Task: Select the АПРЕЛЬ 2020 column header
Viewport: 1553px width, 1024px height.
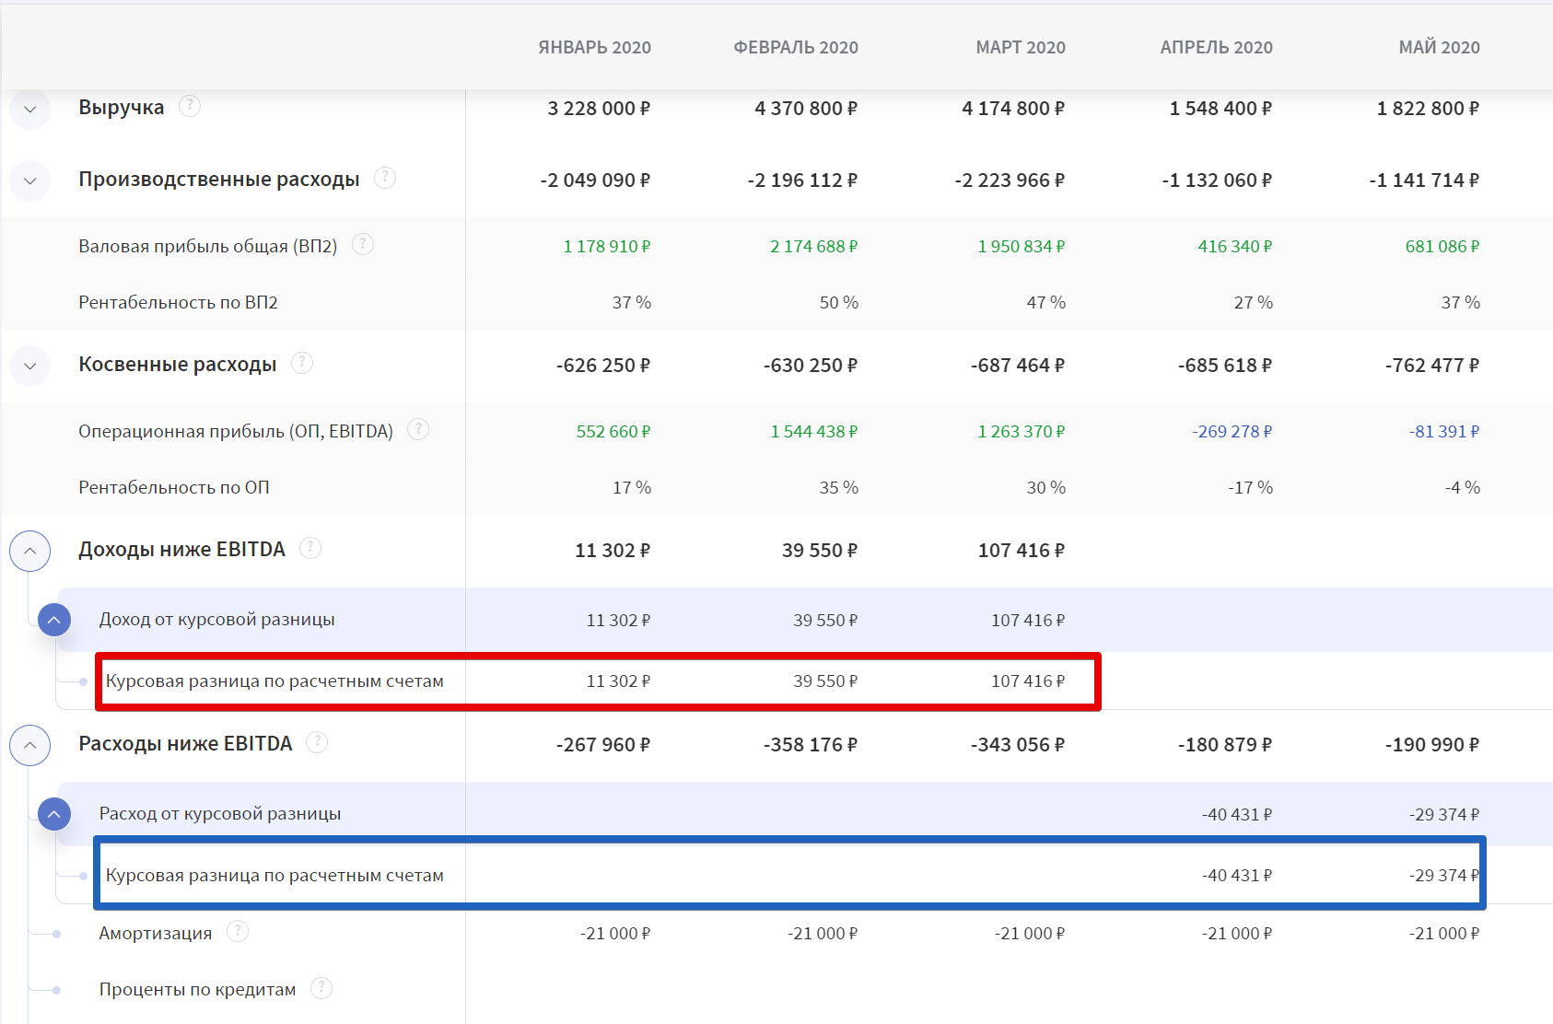Action: (1216, 47)
